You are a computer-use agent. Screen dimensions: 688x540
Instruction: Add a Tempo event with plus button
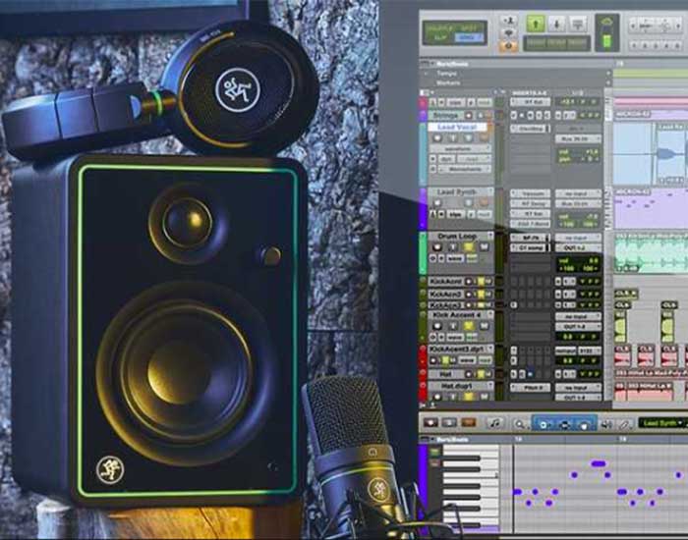click(x=608, y=74)
